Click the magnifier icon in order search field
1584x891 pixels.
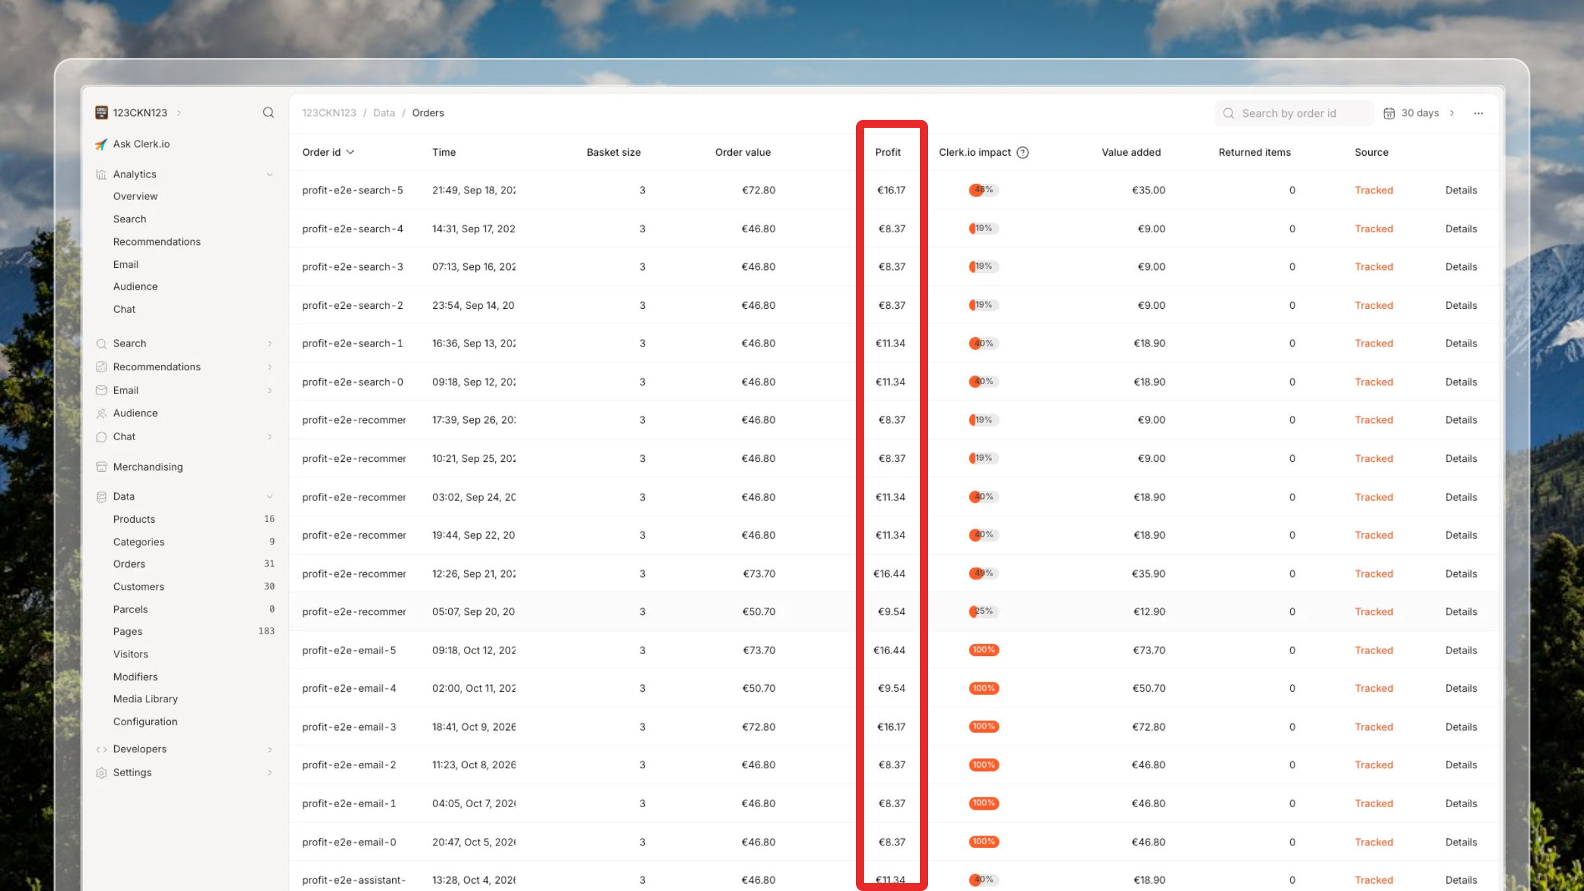[1228, 114]
